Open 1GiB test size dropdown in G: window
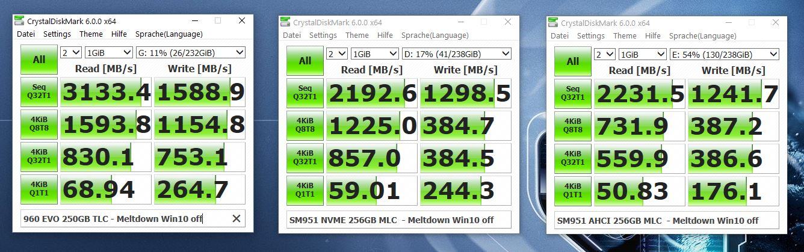Viewport: 804px width, 252px height. click(108, 52)
